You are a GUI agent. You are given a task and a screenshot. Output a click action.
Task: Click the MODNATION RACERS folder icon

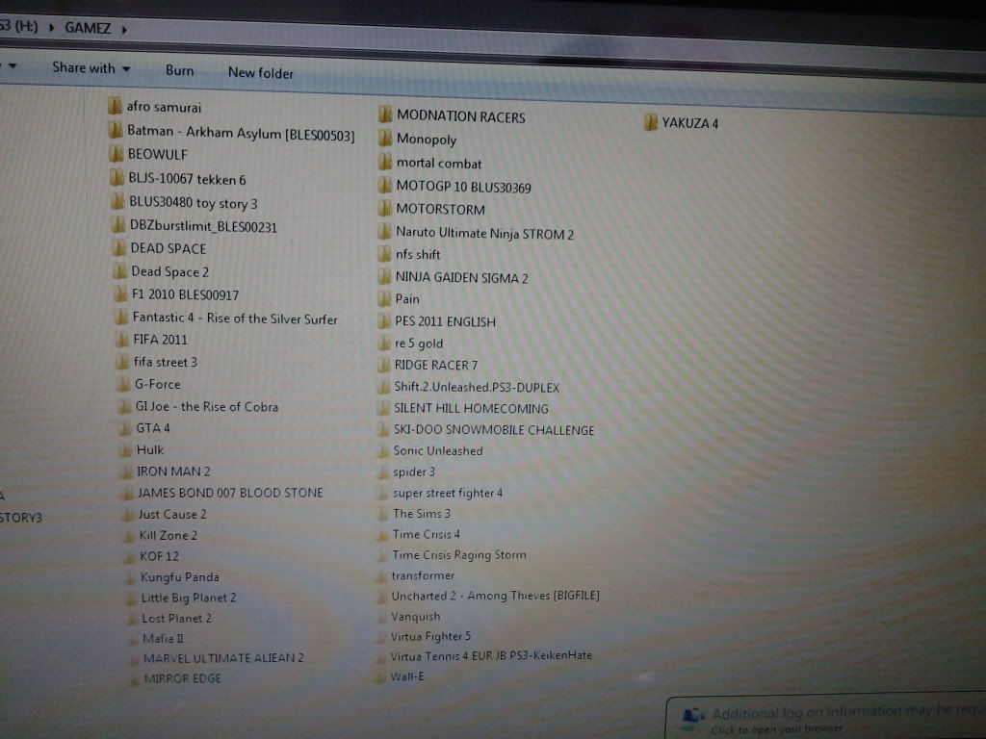[x=385, y=115]
